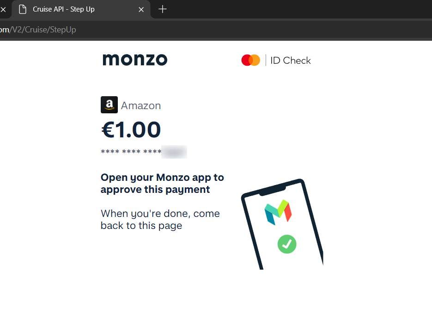Click the monzo wordmark logo
Image resolution: width=432 pixels, height=333 pixels.
pos(134,60)
